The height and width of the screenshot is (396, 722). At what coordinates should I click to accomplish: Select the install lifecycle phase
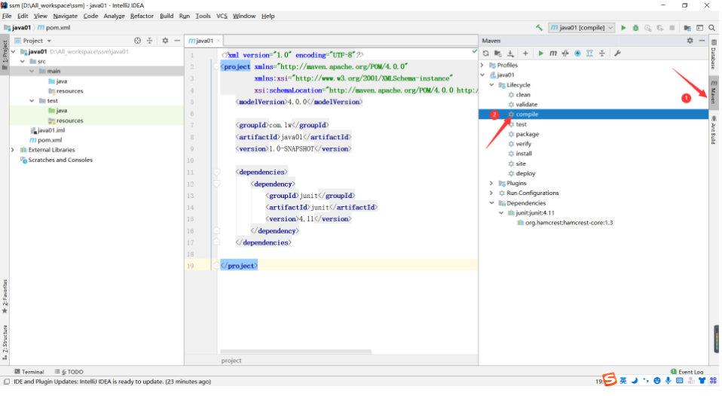tap(524, 154)
